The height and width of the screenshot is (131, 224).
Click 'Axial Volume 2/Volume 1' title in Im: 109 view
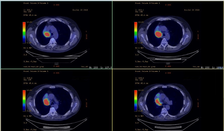36,71
